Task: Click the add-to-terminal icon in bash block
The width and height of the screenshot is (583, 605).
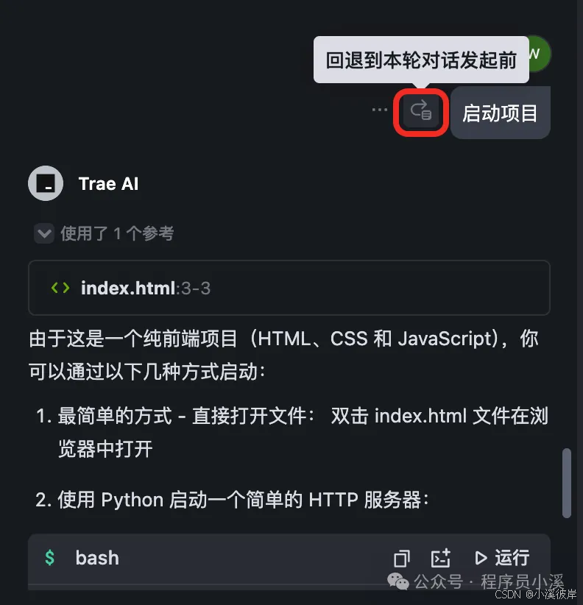Action: (x=441, y=558)
